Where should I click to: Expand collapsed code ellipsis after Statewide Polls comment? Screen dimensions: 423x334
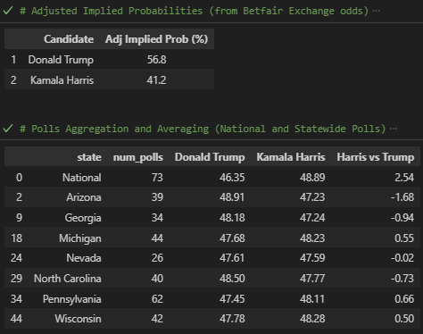click(x=394, y=129)
